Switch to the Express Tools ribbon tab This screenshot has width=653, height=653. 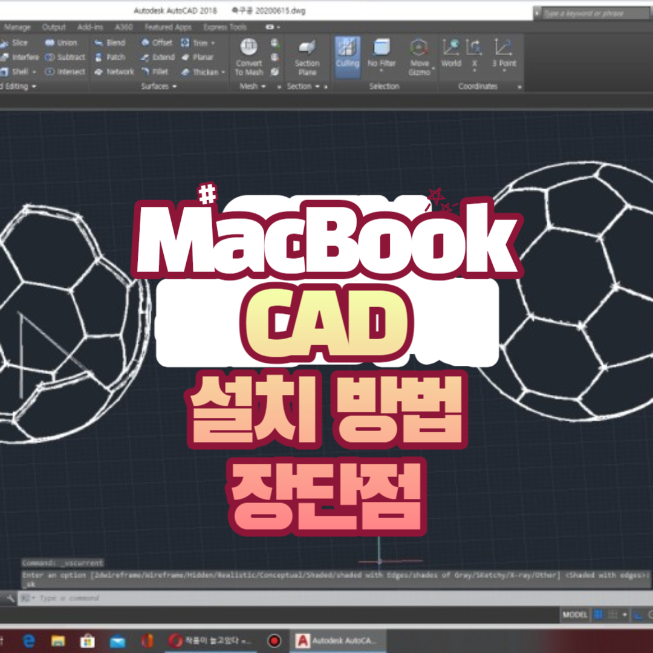226,27
